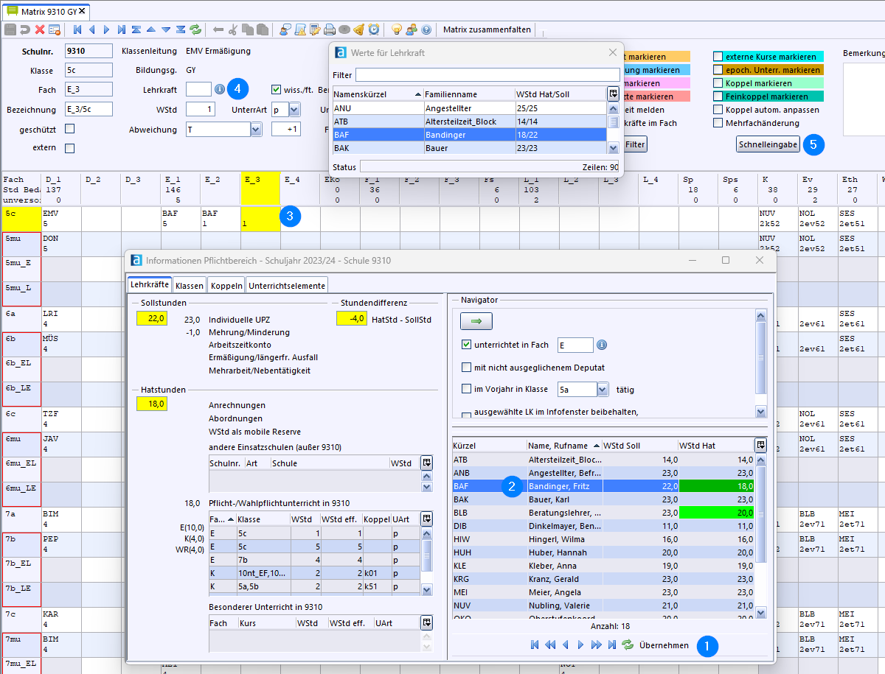Click the blue up triangle in toolbar
This screenshot has height=674, width=885.
(x=151, y=29)
